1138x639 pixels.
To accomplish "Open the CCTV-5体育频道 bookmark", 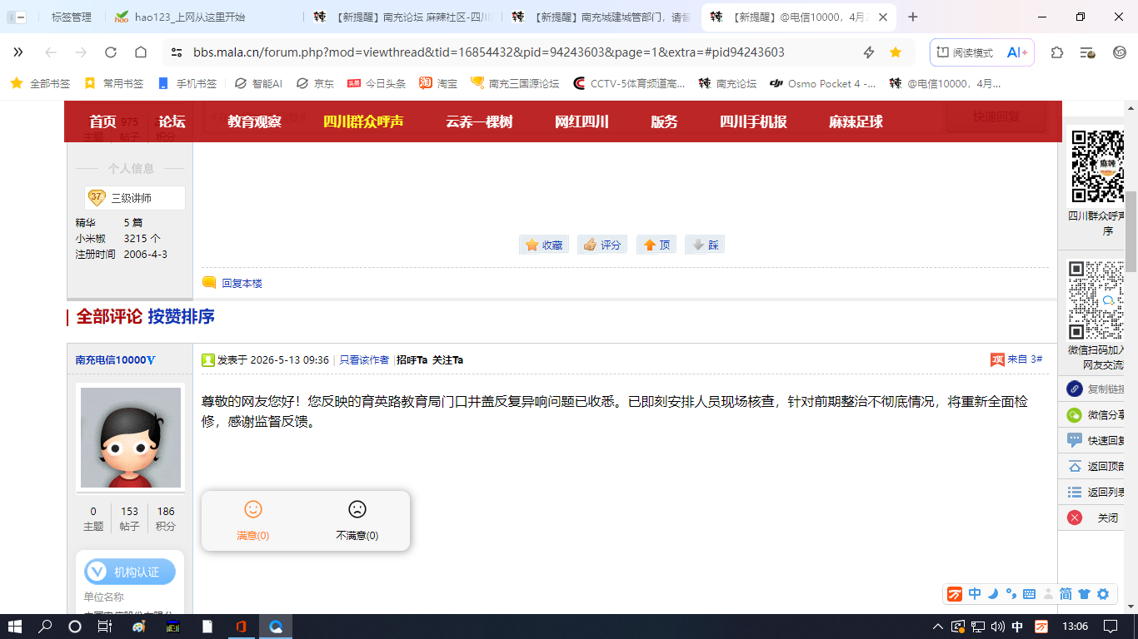I will 629,83.
